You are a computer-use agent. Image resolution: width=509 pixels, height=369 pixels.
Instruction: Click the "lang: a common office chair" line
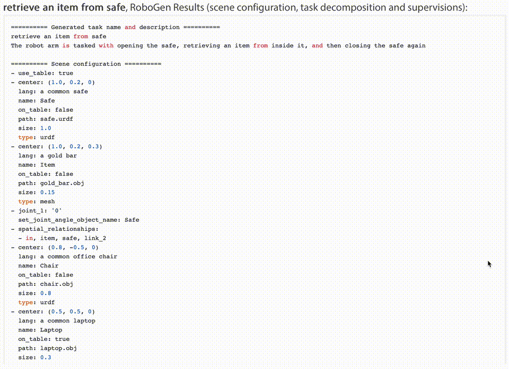67,256
